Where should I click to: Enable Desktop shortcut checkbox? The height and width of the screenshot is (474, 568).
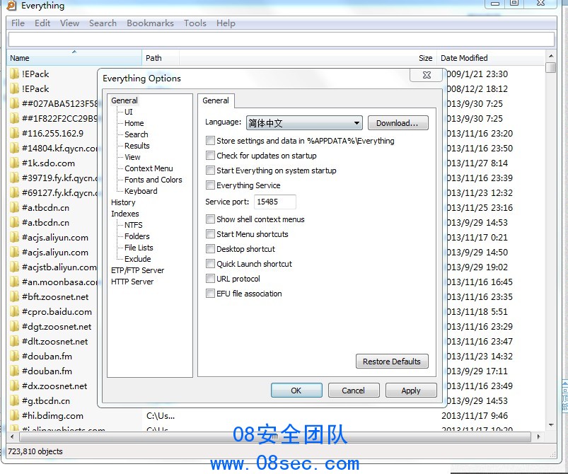point(210,249)
